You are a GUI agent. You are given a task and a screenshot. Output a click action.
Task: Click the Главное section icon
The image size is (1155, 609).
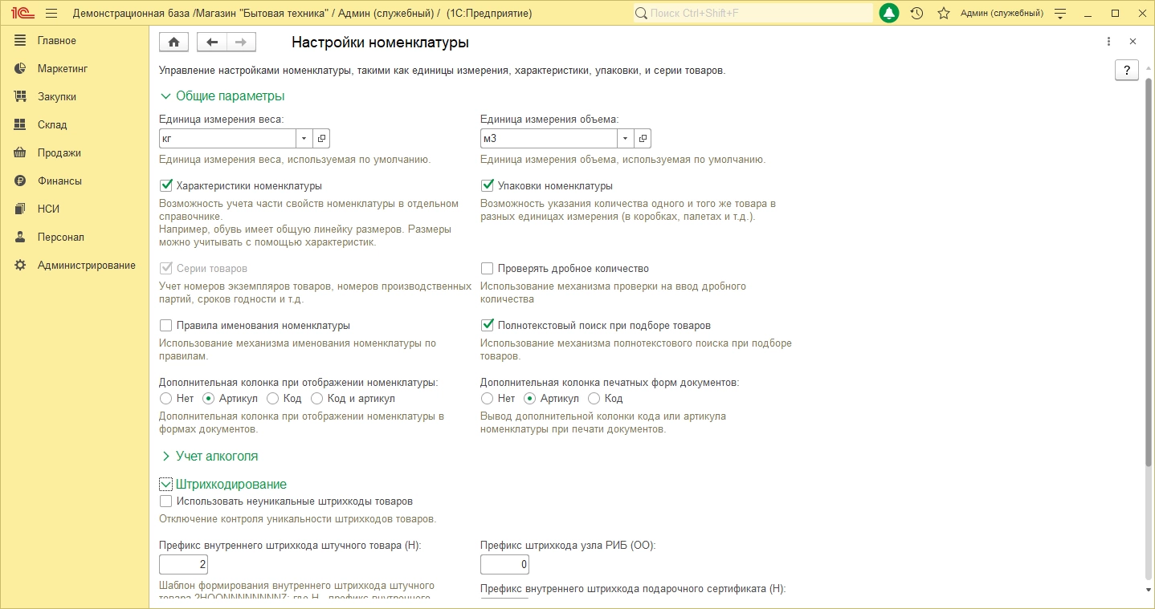[21, 40]
